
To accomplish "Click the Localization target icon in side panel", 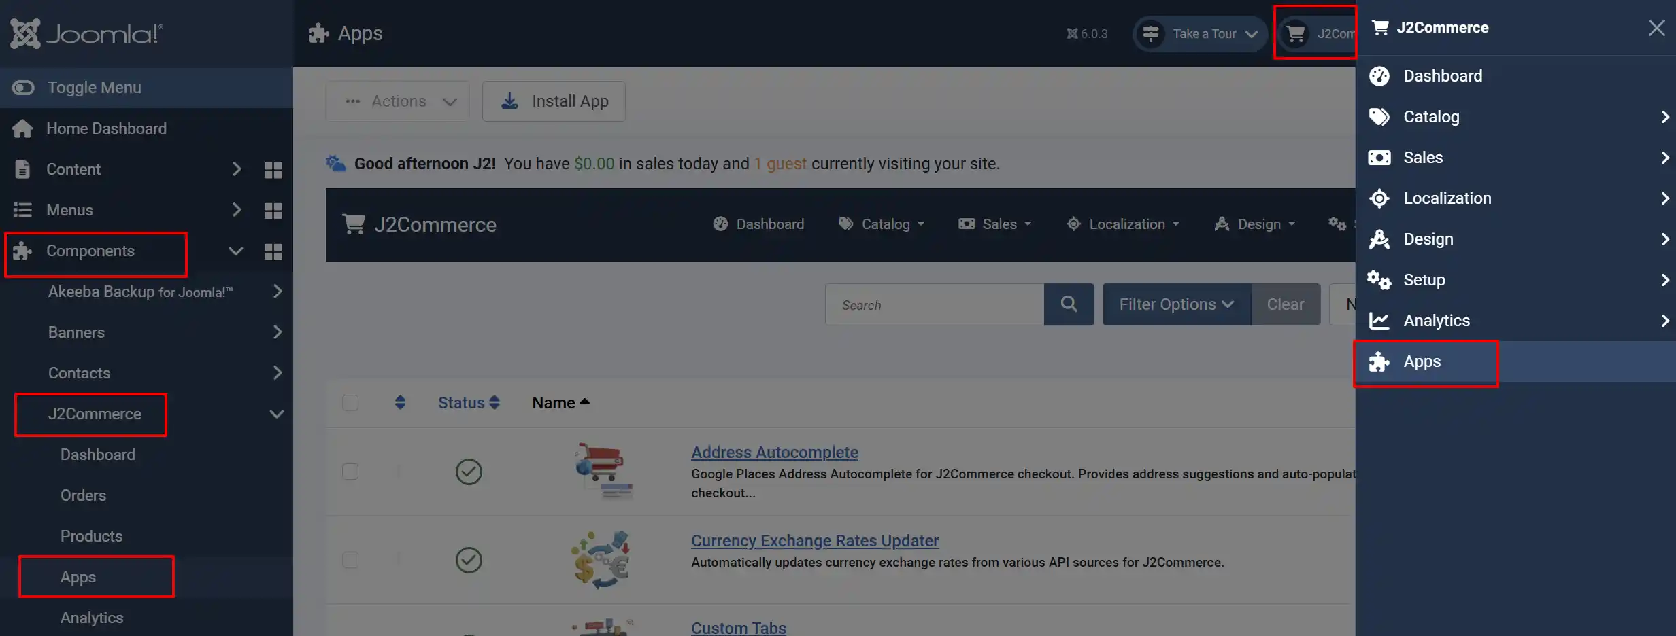I will point(1379,198).
